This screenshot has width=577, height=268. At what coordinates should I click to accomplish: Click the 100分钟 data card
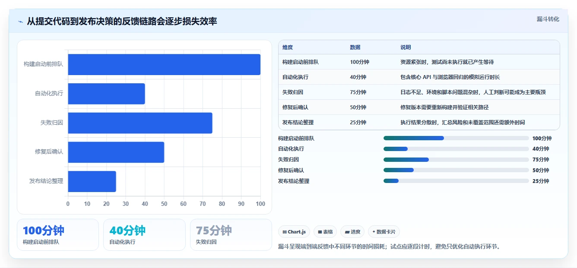click(58, 235)
